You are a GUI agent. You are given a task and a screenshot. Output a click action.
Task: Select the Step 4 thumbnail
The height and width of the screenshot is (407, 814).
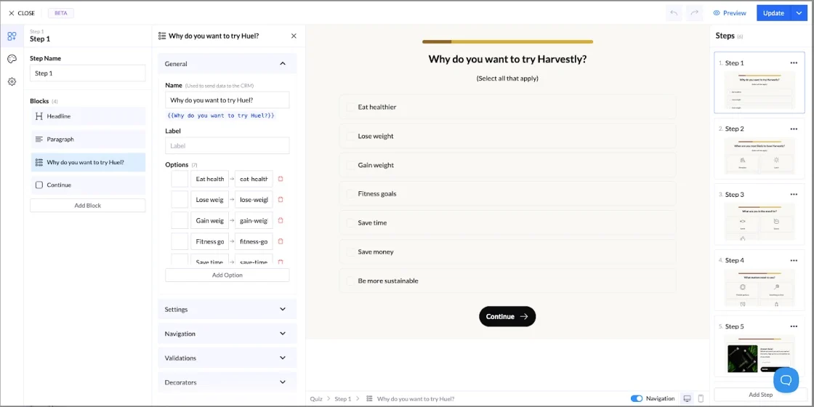point(759,288)
